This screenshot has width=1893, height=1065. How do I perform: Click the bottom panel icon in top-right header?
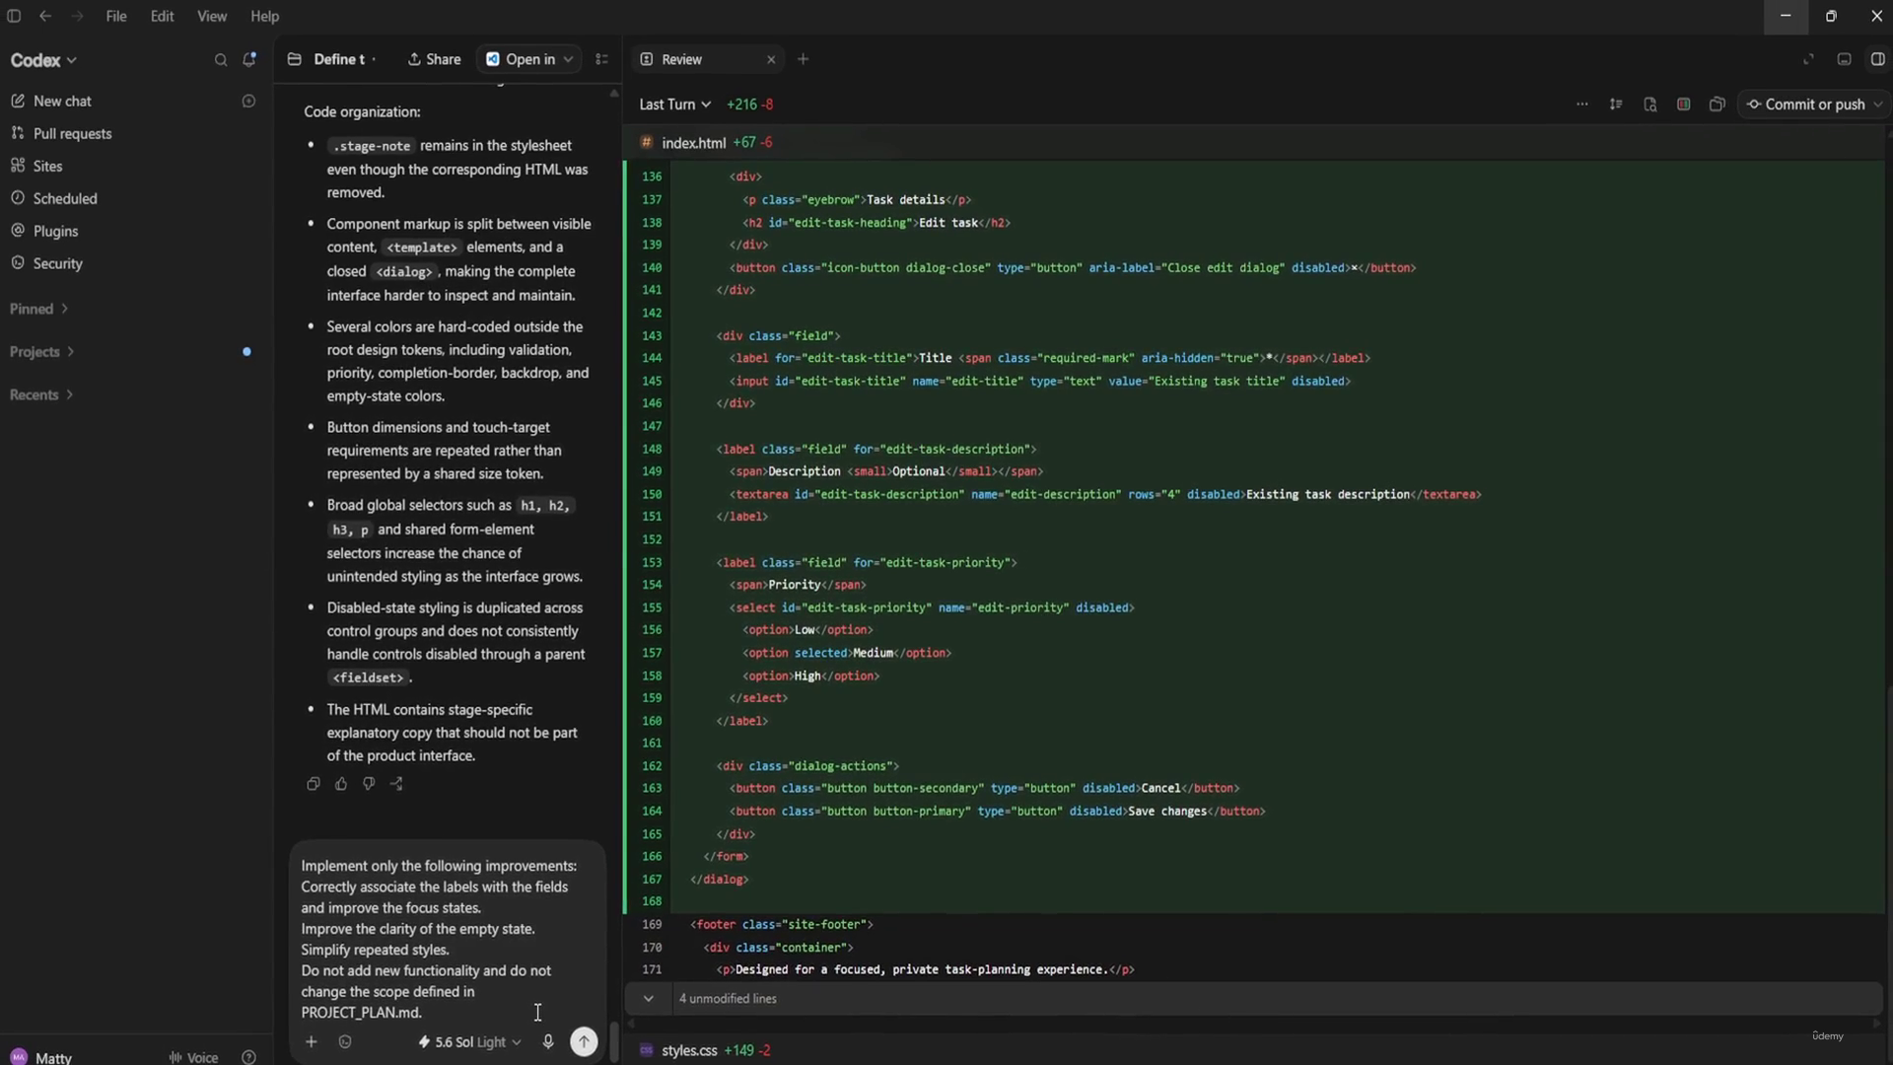1844,60
